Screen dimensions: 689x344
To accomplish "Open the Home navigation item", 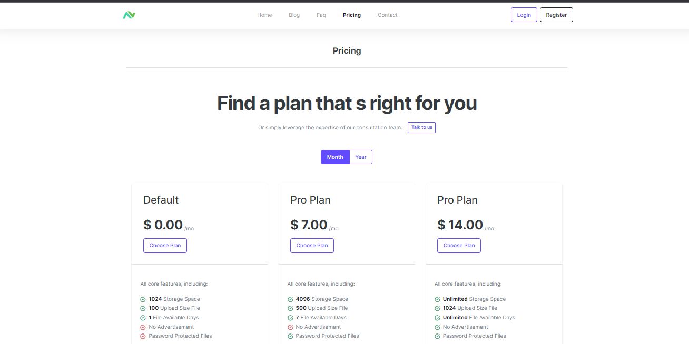I will 264,15.
